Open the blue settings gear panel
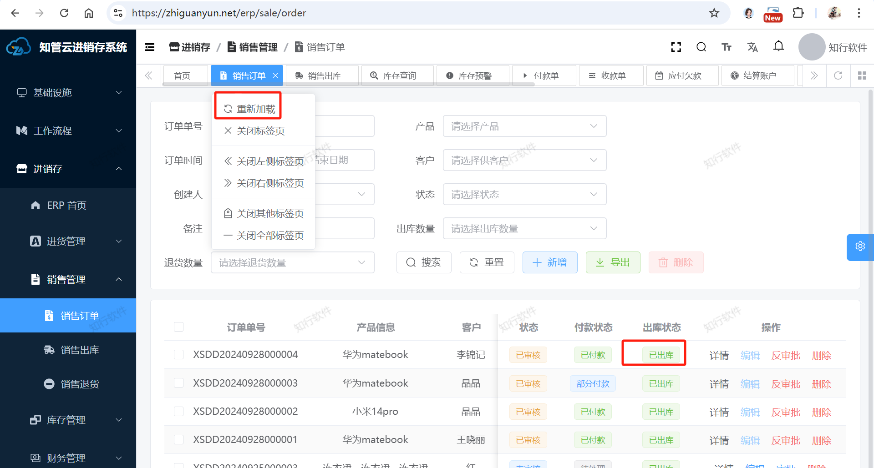 click(860, 247)
